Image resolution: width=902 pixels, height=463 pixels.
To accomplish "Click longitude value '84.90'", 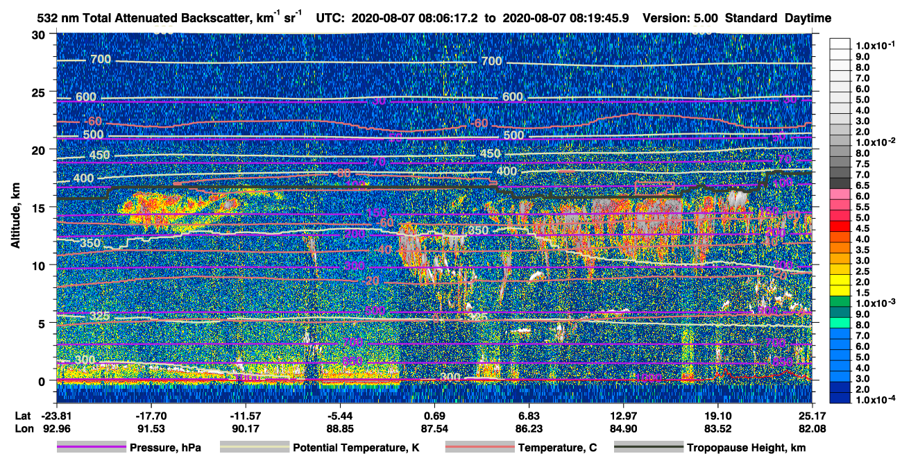I will click(624, 428).
